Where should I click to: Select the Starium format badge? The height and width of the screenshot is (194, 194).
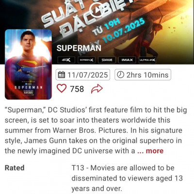click(107, 60)
